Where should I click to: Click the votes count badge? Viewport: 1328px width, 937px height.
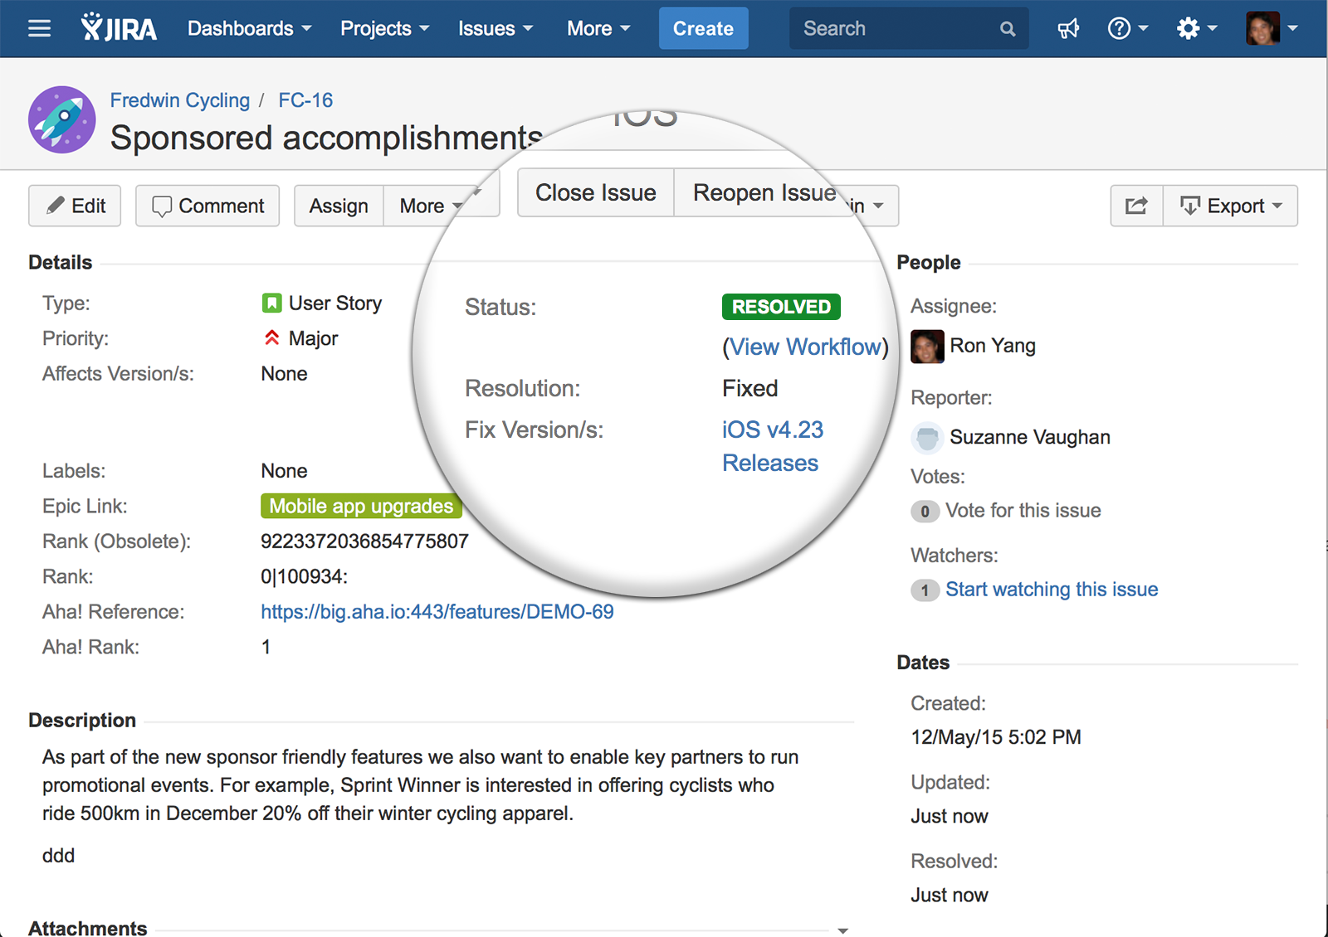[x=925, y=512]
